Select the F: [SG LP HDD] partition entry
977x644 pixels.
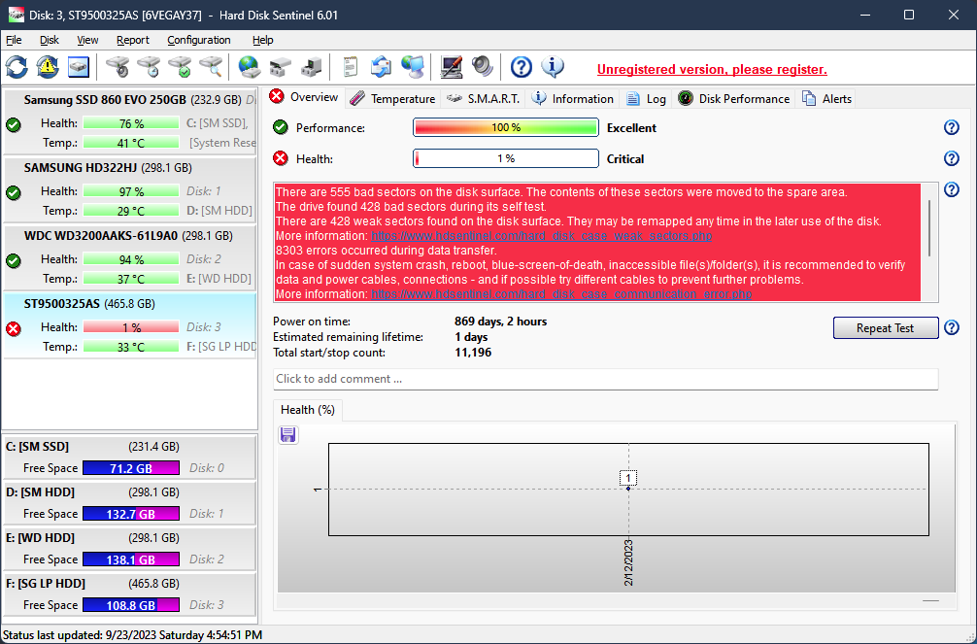129,593
